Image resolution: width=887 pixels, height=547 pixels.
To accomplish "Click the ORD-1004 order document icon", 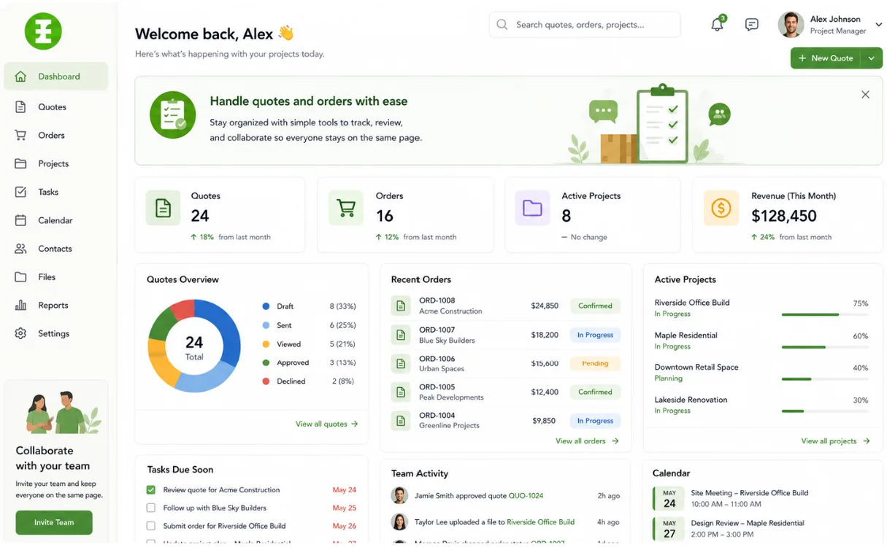I will pos(400,421).
